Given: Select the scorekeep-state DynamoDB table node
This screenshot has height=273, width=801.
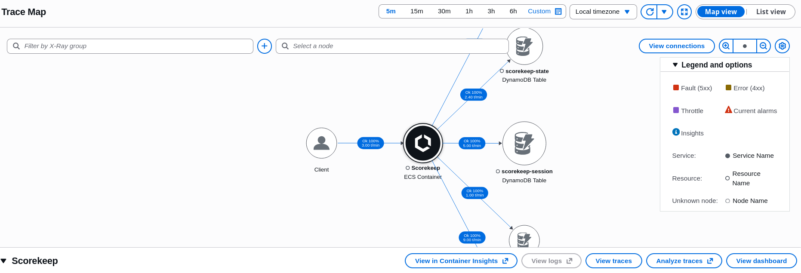Looking at the screenshot, I should click(524, 46).
